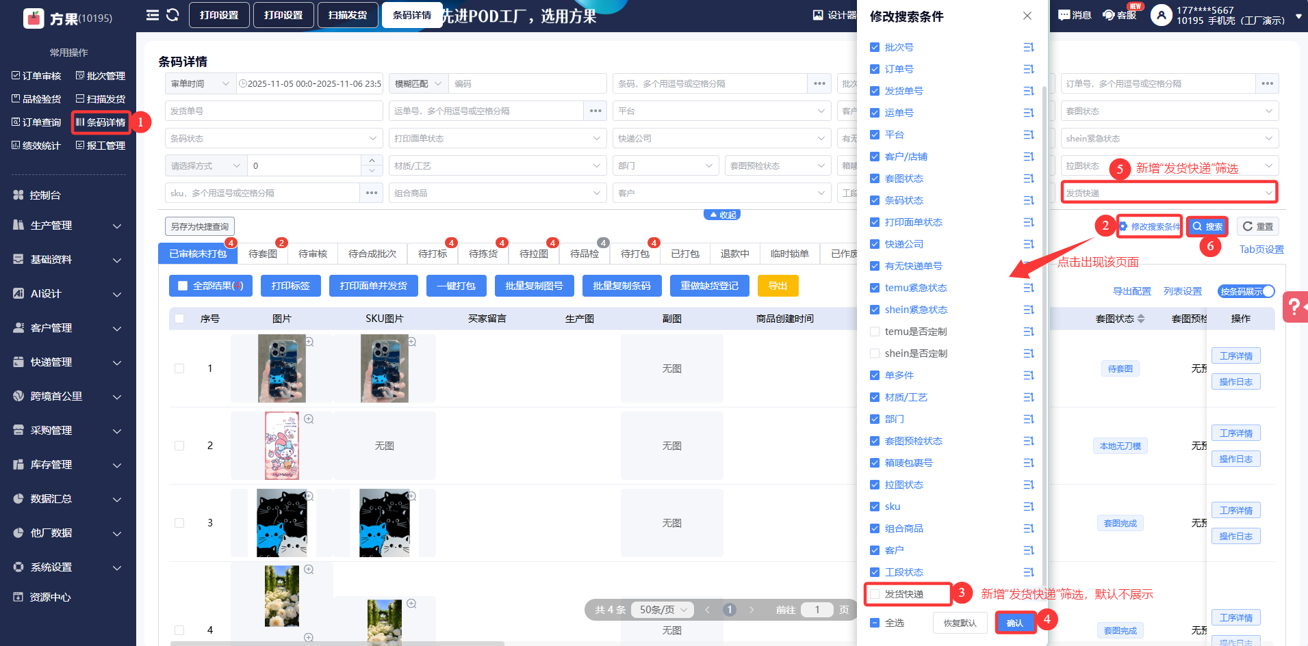Open the 客服 customer service icon

click(1109, 15)
